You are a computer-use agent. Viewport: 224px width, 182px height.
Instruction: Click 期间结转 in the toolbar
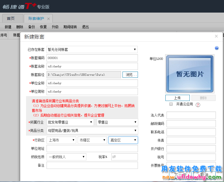click(x=70, y=27)
